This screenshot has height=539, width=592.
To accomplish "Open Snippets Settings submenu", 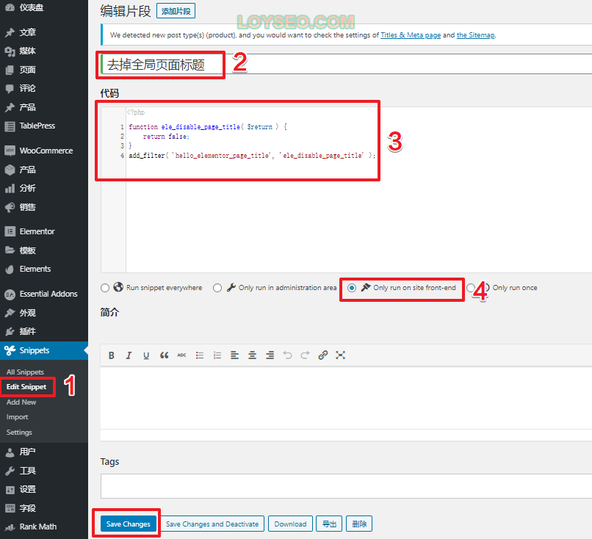I will (19, 433).
